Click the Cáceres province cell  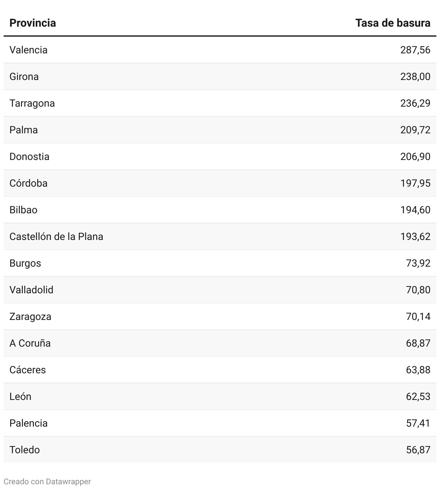coord(27,370)
